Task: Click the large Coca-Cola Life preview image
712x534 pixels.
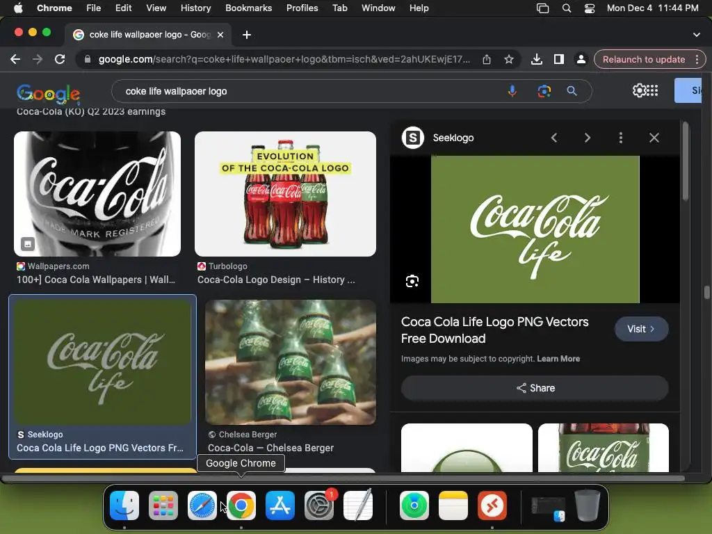Action: click(x=535, y=229)
